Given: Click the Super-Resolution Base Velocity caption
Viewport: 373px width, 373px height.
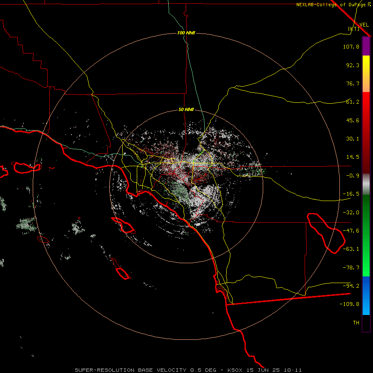Looking at the screenshot, I should 188,370.
